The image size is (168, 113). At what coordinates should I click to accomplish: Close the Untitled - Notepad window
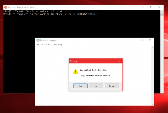click(x=150, y=40)
